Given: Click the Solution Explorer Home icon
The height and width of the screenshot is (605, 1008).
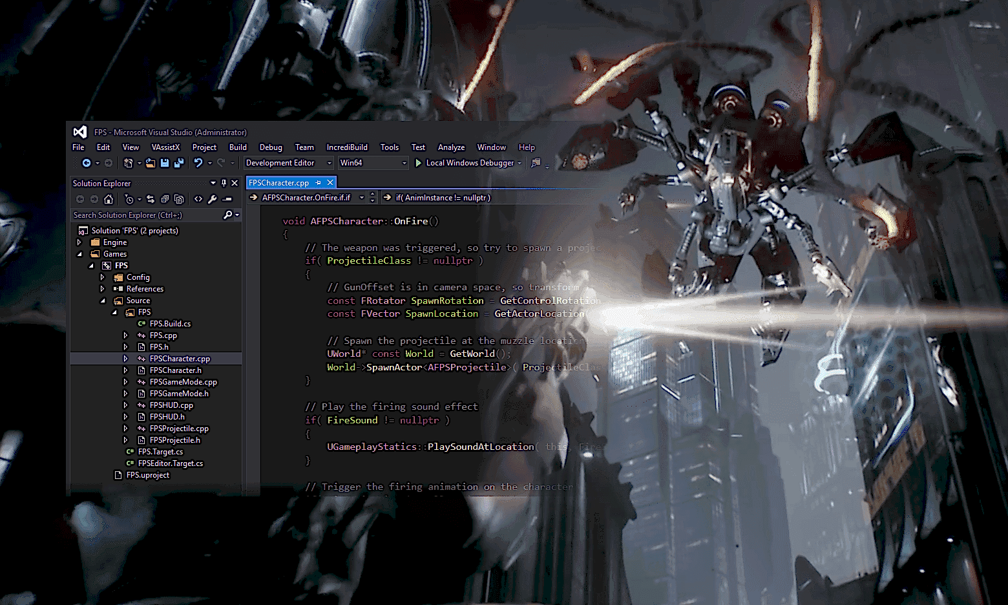Looking at the screenshot, I should (x=109, y=199).
